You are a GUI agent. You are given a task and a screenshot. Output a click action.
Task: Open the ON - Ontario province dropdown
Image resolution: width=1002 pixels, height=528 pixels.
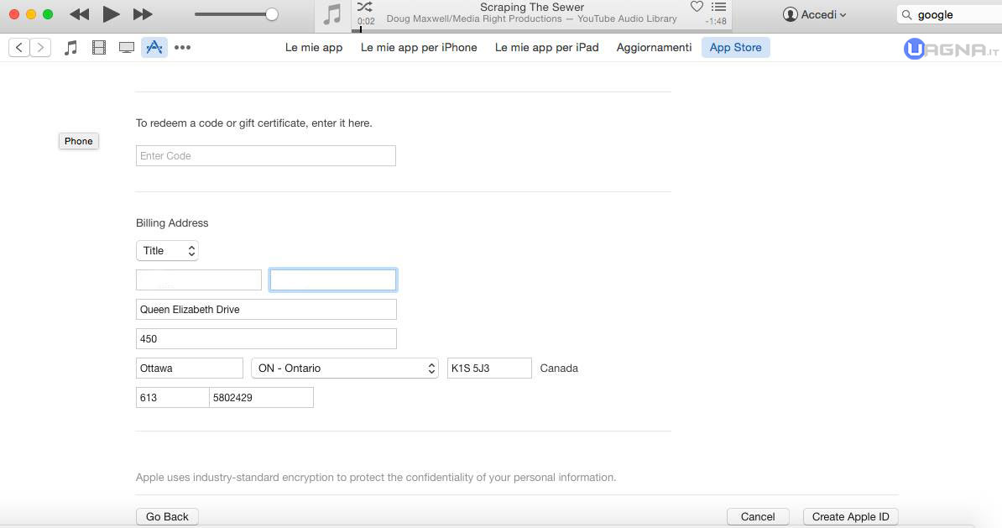click(x=344, y=368)
